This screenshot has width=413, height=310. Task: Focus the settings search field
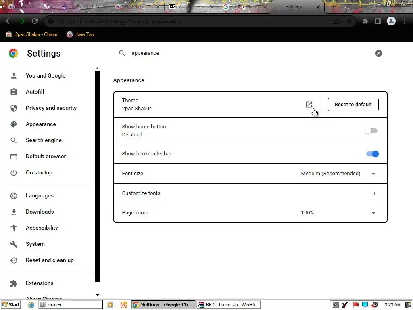250,53
